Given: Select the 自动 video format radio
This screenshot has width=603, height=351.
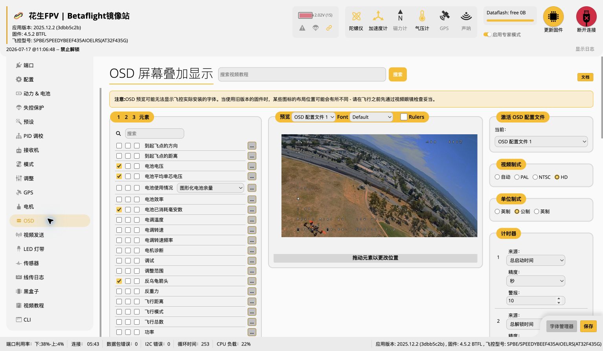Looking at the screenshot, I should click(x=497, y=177).
